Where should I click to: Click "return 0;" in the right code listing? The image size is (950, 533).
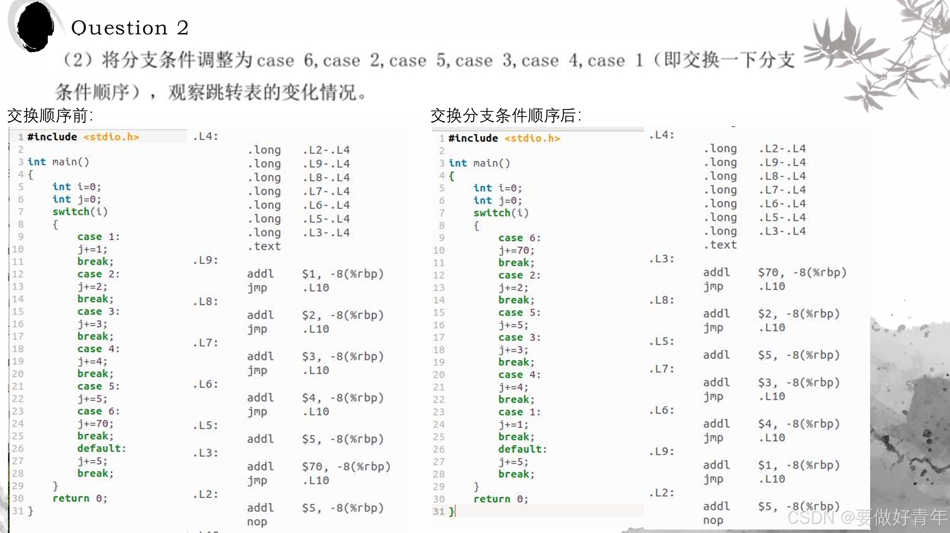click(501, 499)
